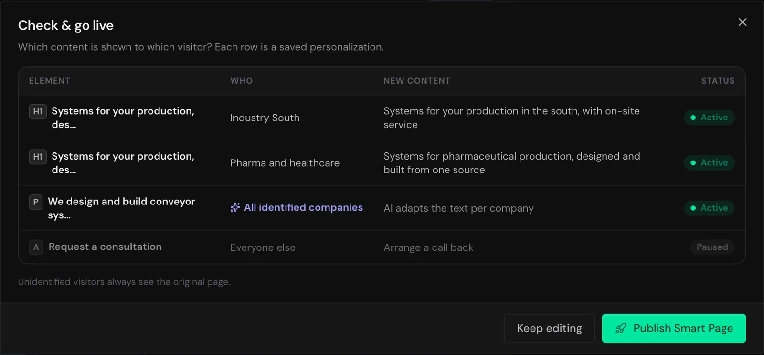Click the ELEMENT column header
The width and height of the screenshot is (764, 355).
50,81
